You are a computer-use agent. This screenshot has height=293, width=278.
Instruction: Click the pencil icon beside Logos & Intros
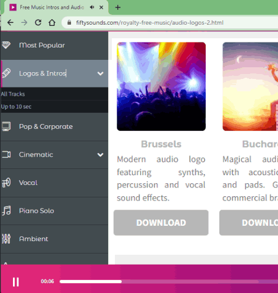click(x=6, y=73)
